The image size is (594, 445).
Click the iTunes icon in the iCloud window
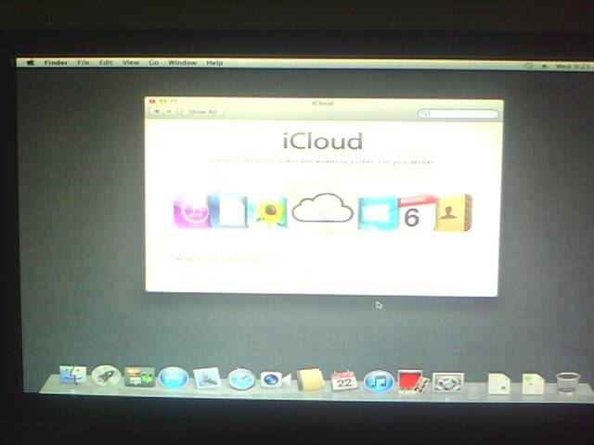(x=190, y=212)
